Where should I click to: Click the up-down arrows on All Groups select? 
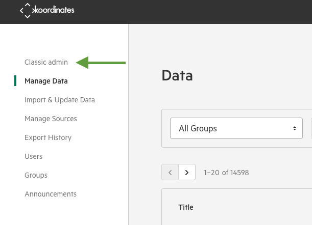pyautogui.click(x=295, y=128)
